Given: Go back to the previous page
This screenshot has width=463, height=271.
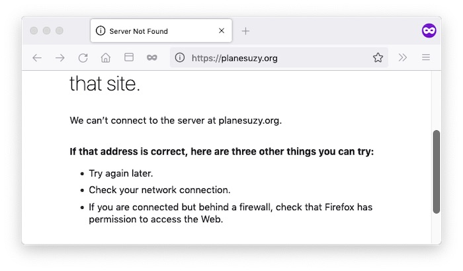Looking at the screenshot, I should [x=37, y=58].
